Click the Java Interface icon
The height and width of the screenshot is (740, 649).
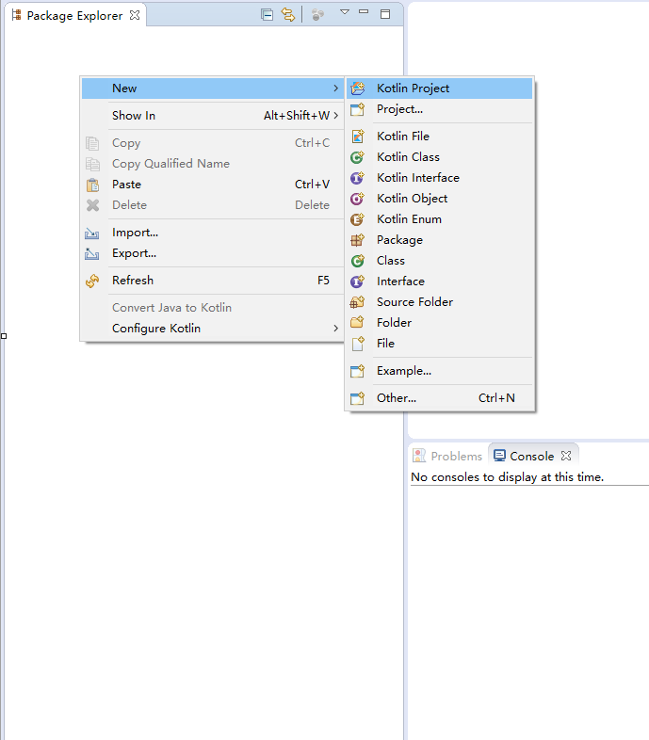coord(358,282)
